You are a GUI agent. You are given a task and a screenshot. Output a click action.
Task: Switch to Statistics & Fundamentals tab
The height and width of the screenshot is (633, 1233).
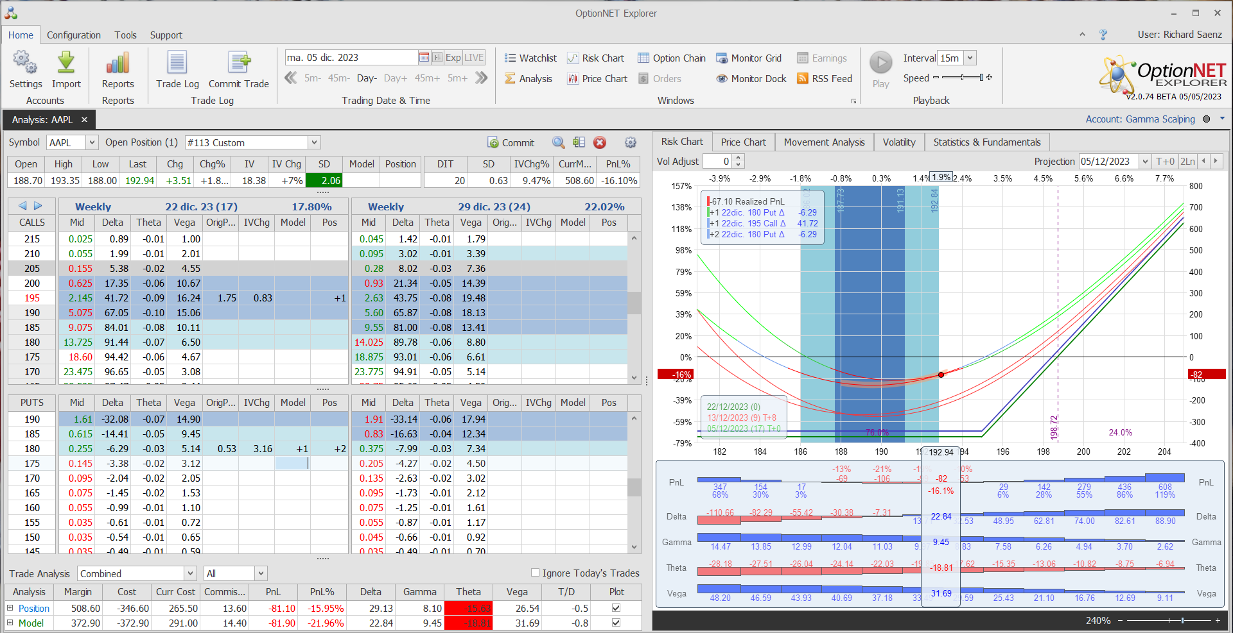point(986,142)
